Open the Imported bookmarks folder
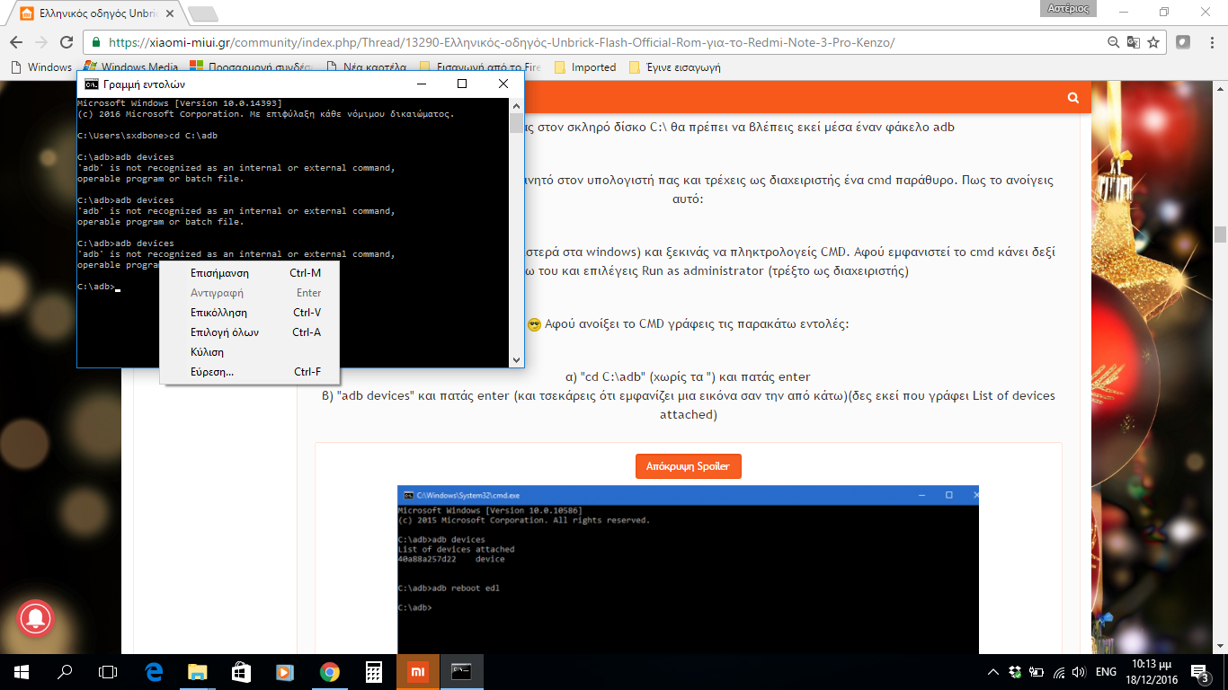This screenshot has height=690, width=1228. point(593,67)
